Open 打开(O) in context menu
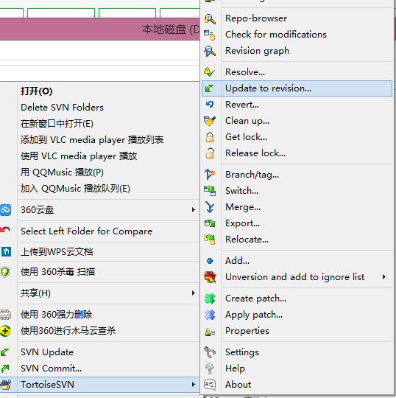This screenshot has height=398, width=396. click(x=100, y=91)
